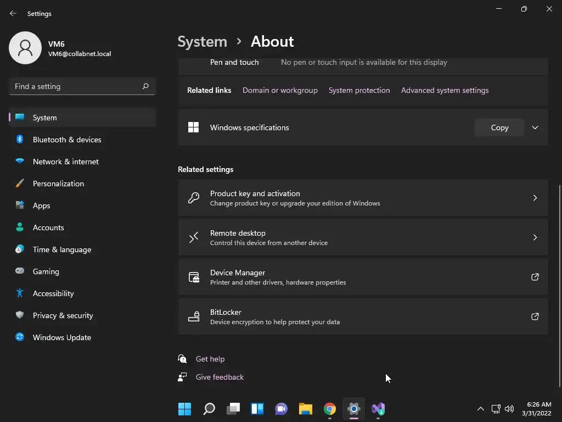Click the search magnifier in Find a setting
This screenshot has height=422, width=562.
point(145,86)
